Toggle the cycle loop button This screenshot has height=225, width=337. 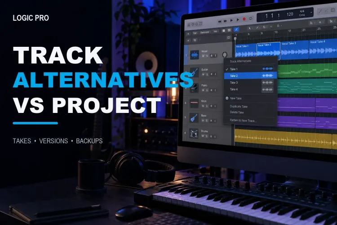click(251, 18)
